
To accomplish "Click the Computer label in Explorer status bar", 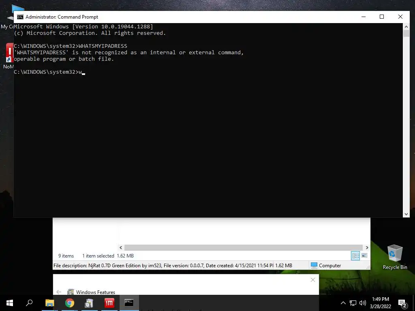I will pyautogui.click(x=330, y=266).
